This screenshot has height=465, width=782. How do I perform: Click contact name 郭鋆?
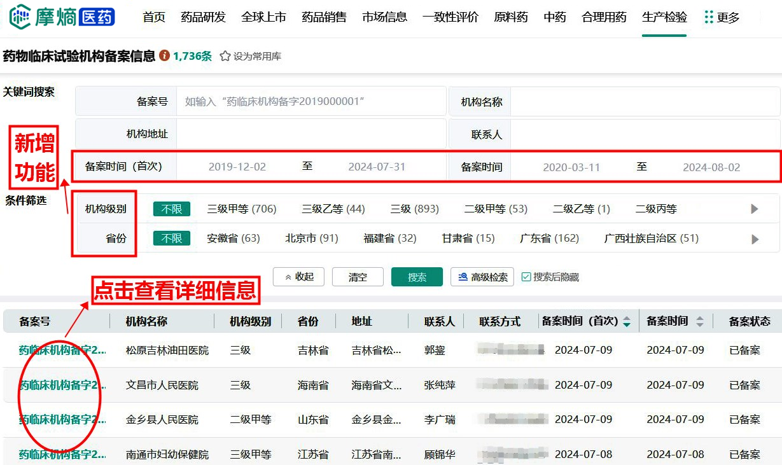pos(435,350)
